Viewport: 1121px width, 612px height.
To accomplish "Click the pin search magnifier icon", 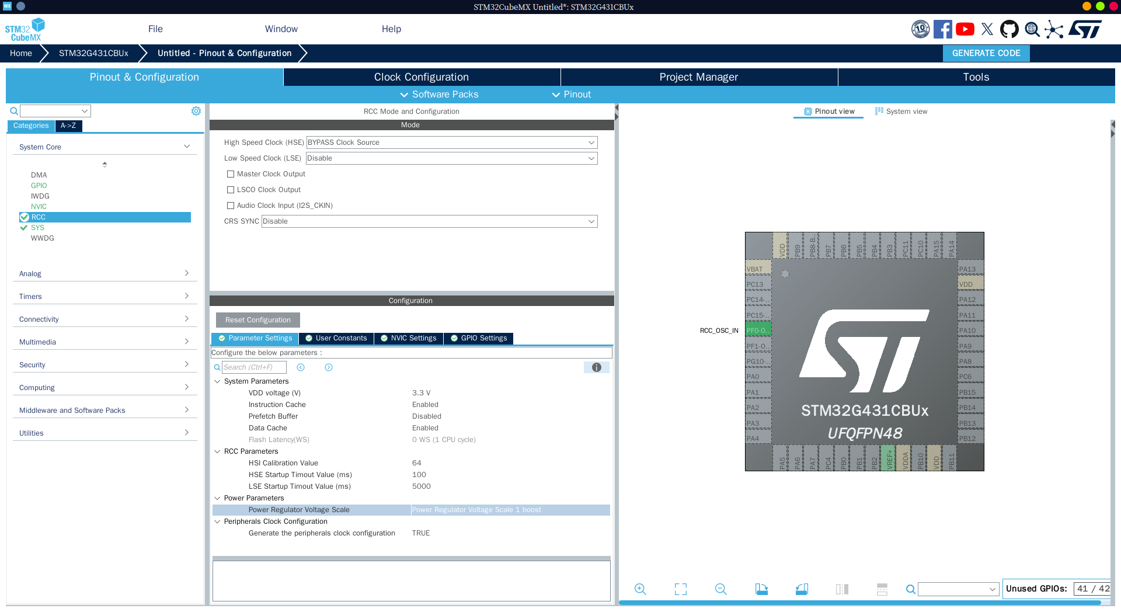I will pos(910,589).
